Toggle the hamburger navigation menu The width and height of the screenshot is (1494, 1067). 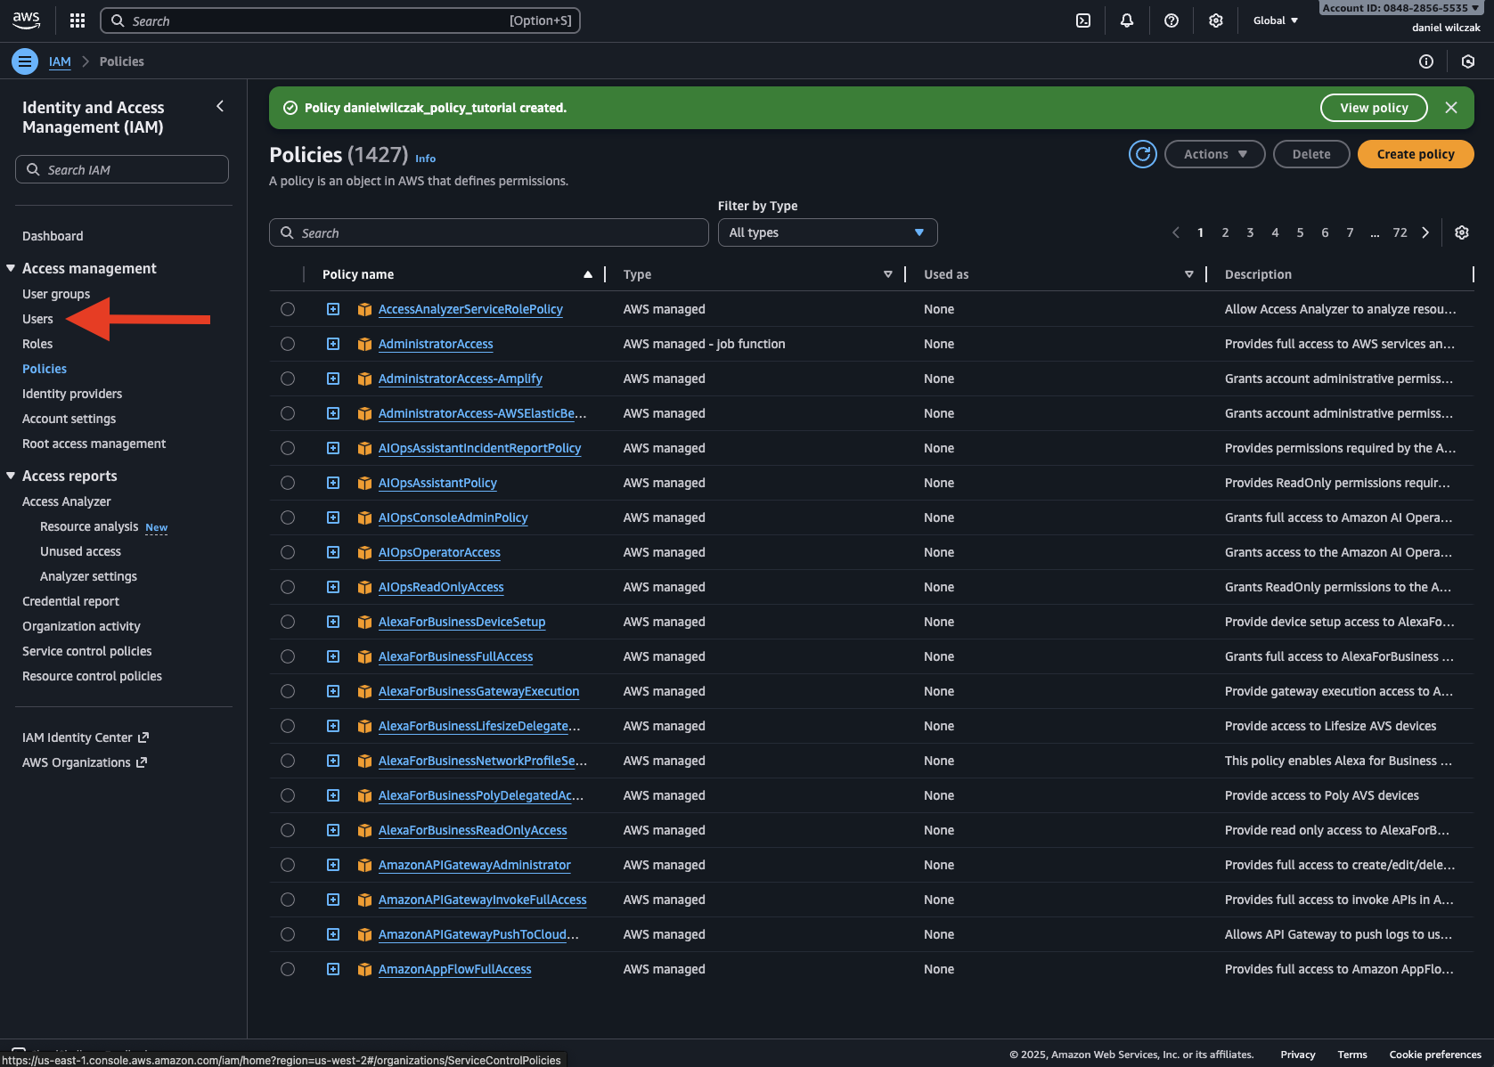coord(25,61)
